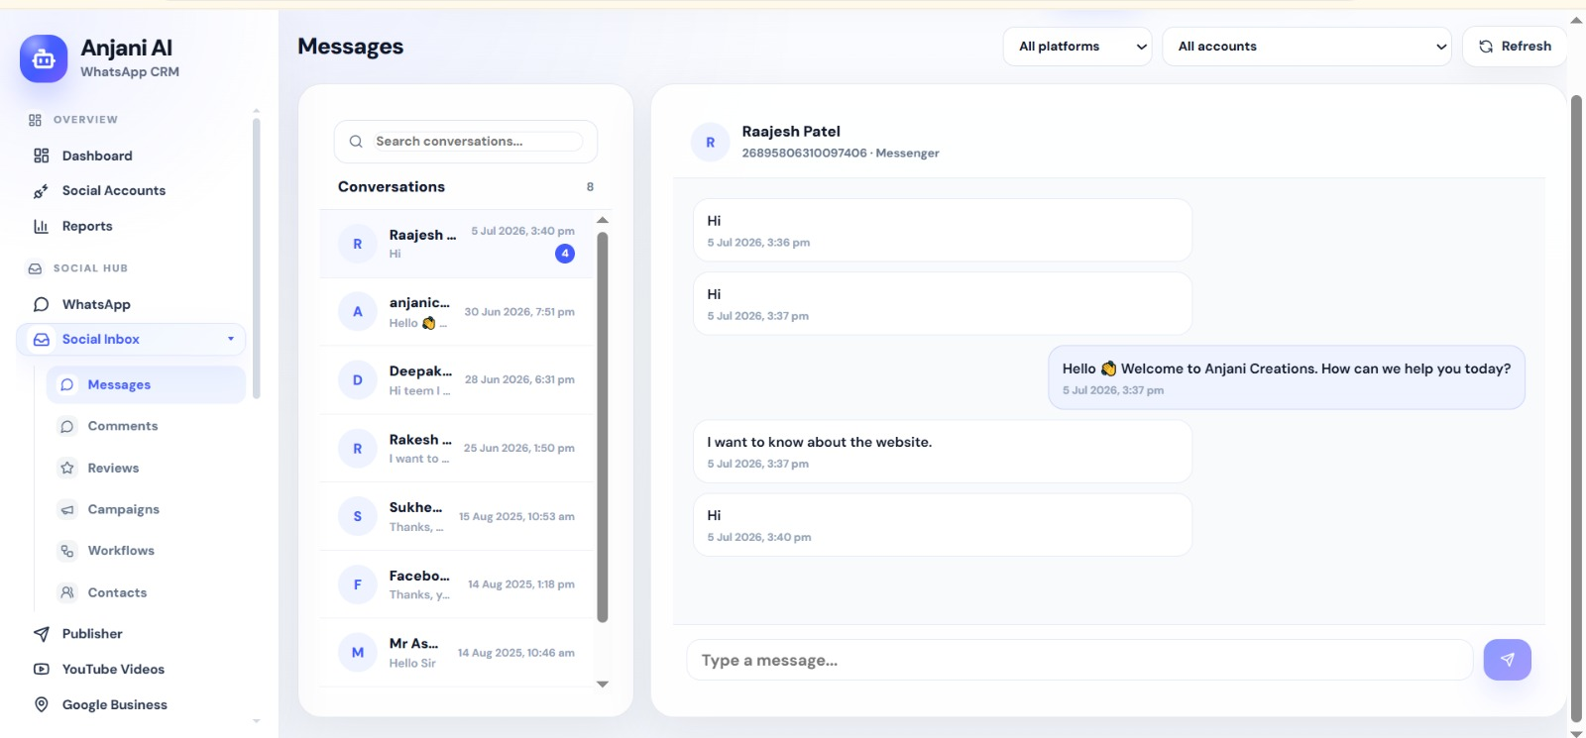Open the Contacts page
The image size is (1586, 738).
pos(146,592)
